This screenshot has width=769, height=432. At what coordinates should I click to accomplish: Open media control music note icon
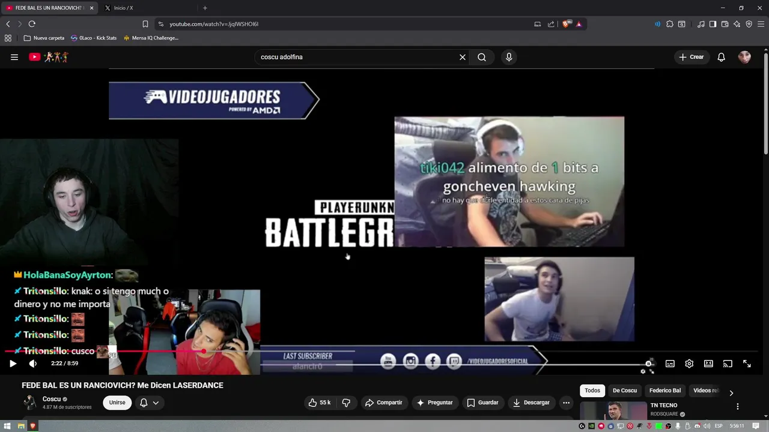tap(701, 24)
